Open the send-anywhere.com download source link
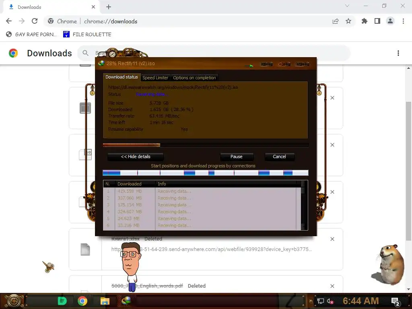412x309 pixels. pyautogui.click(x=212, y=249)
